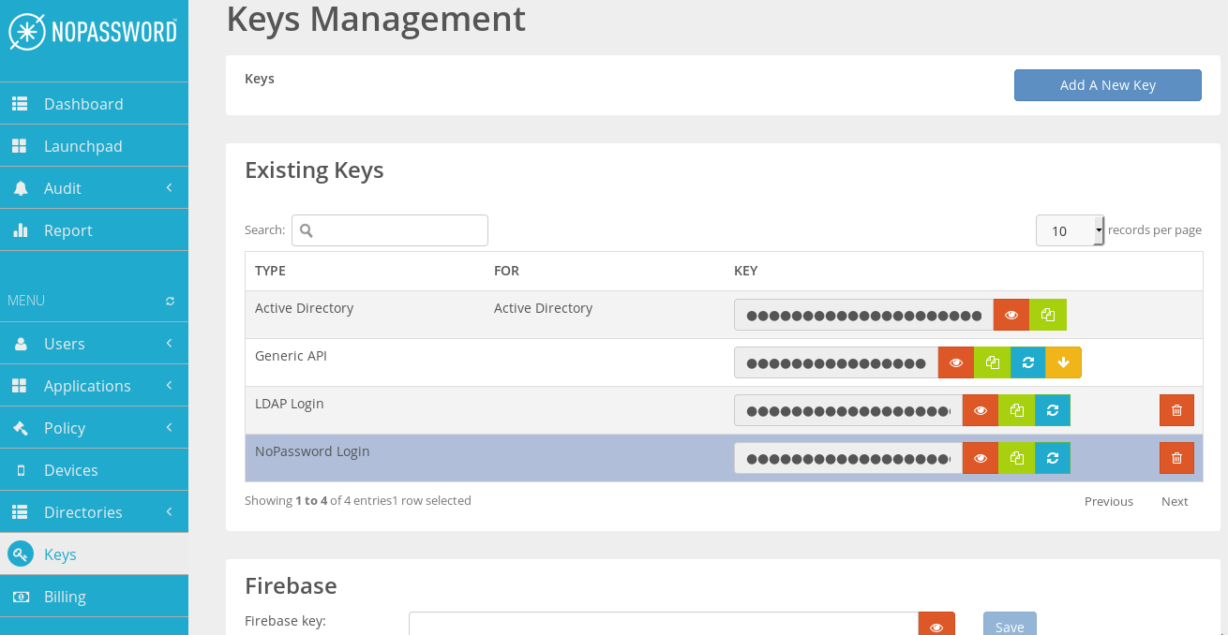Click the Audit bell icon

[21, 188]
